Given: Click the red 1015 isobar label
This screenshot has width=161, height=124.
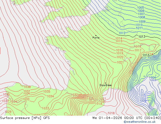Looking at the screenshot, I should (119, 41).
